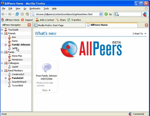Open the Go menu
Viewport: 150px width, 116px height.
(x=25, y=8)
